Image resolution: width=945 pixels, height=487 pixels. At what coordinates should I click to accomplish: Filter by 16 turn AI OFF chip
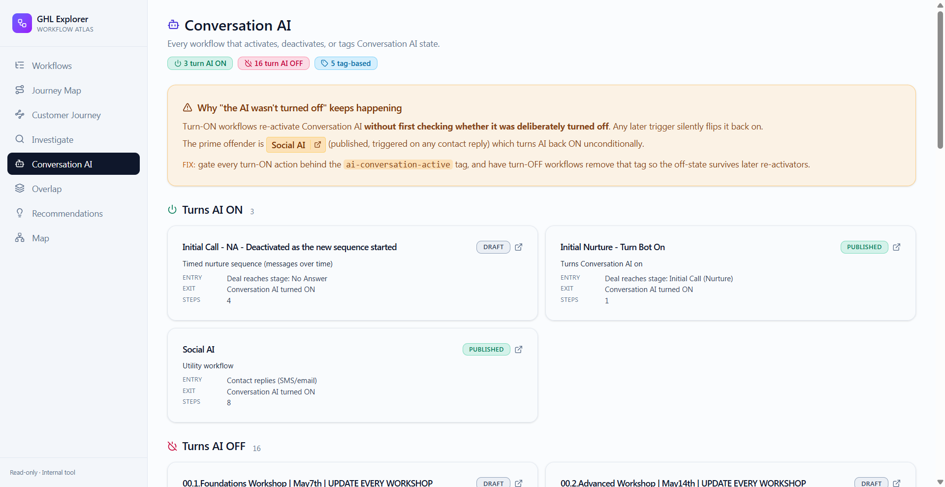pyautogui.click(x=274, y=64)
